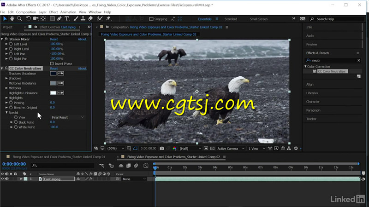Toggle Black Point stopwatch keyframing
Viewport: 369px width, 207px height.
pos(16,122)
